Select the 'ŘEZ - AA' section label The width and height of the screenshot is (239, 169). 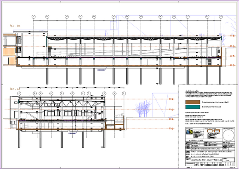[15, 89]
